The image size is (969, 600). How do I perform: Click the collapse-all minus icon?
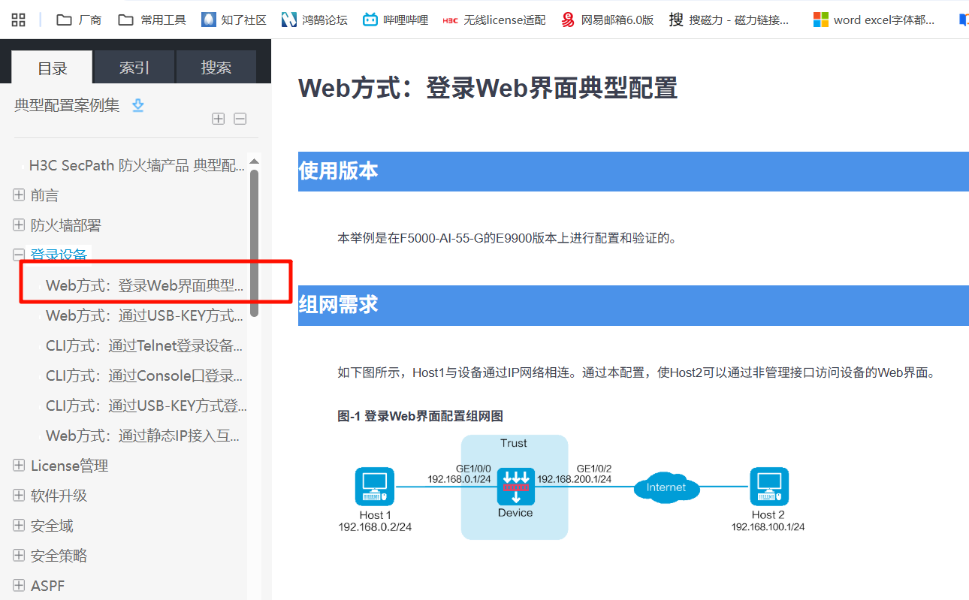[240, 119]
